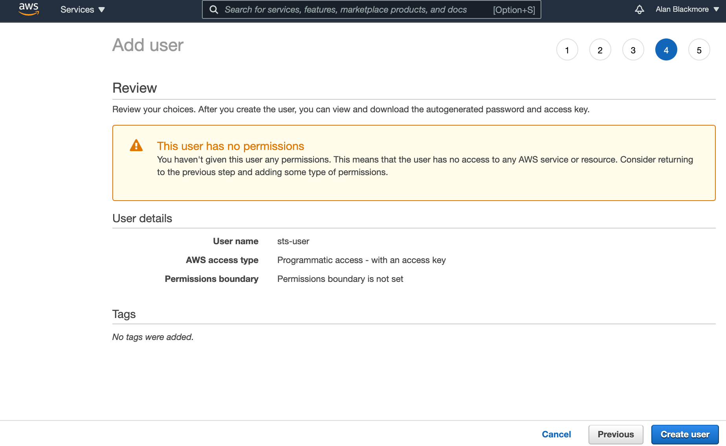Select step 5 in the wizard progress
726x446 pixels.
coord(699,49)
